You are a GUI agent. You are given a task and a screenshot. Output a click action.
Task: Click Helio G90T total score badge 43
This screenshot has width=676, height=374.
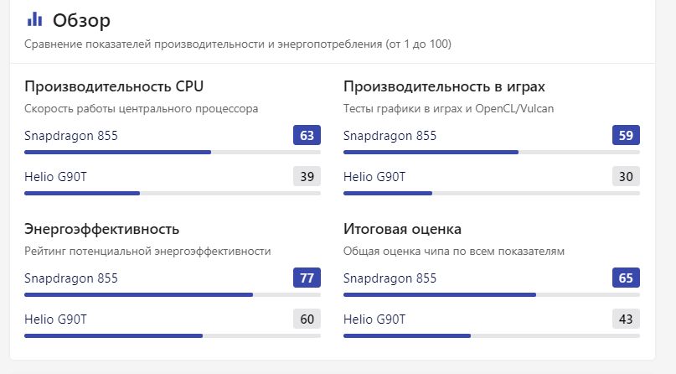tap(626, 319)
